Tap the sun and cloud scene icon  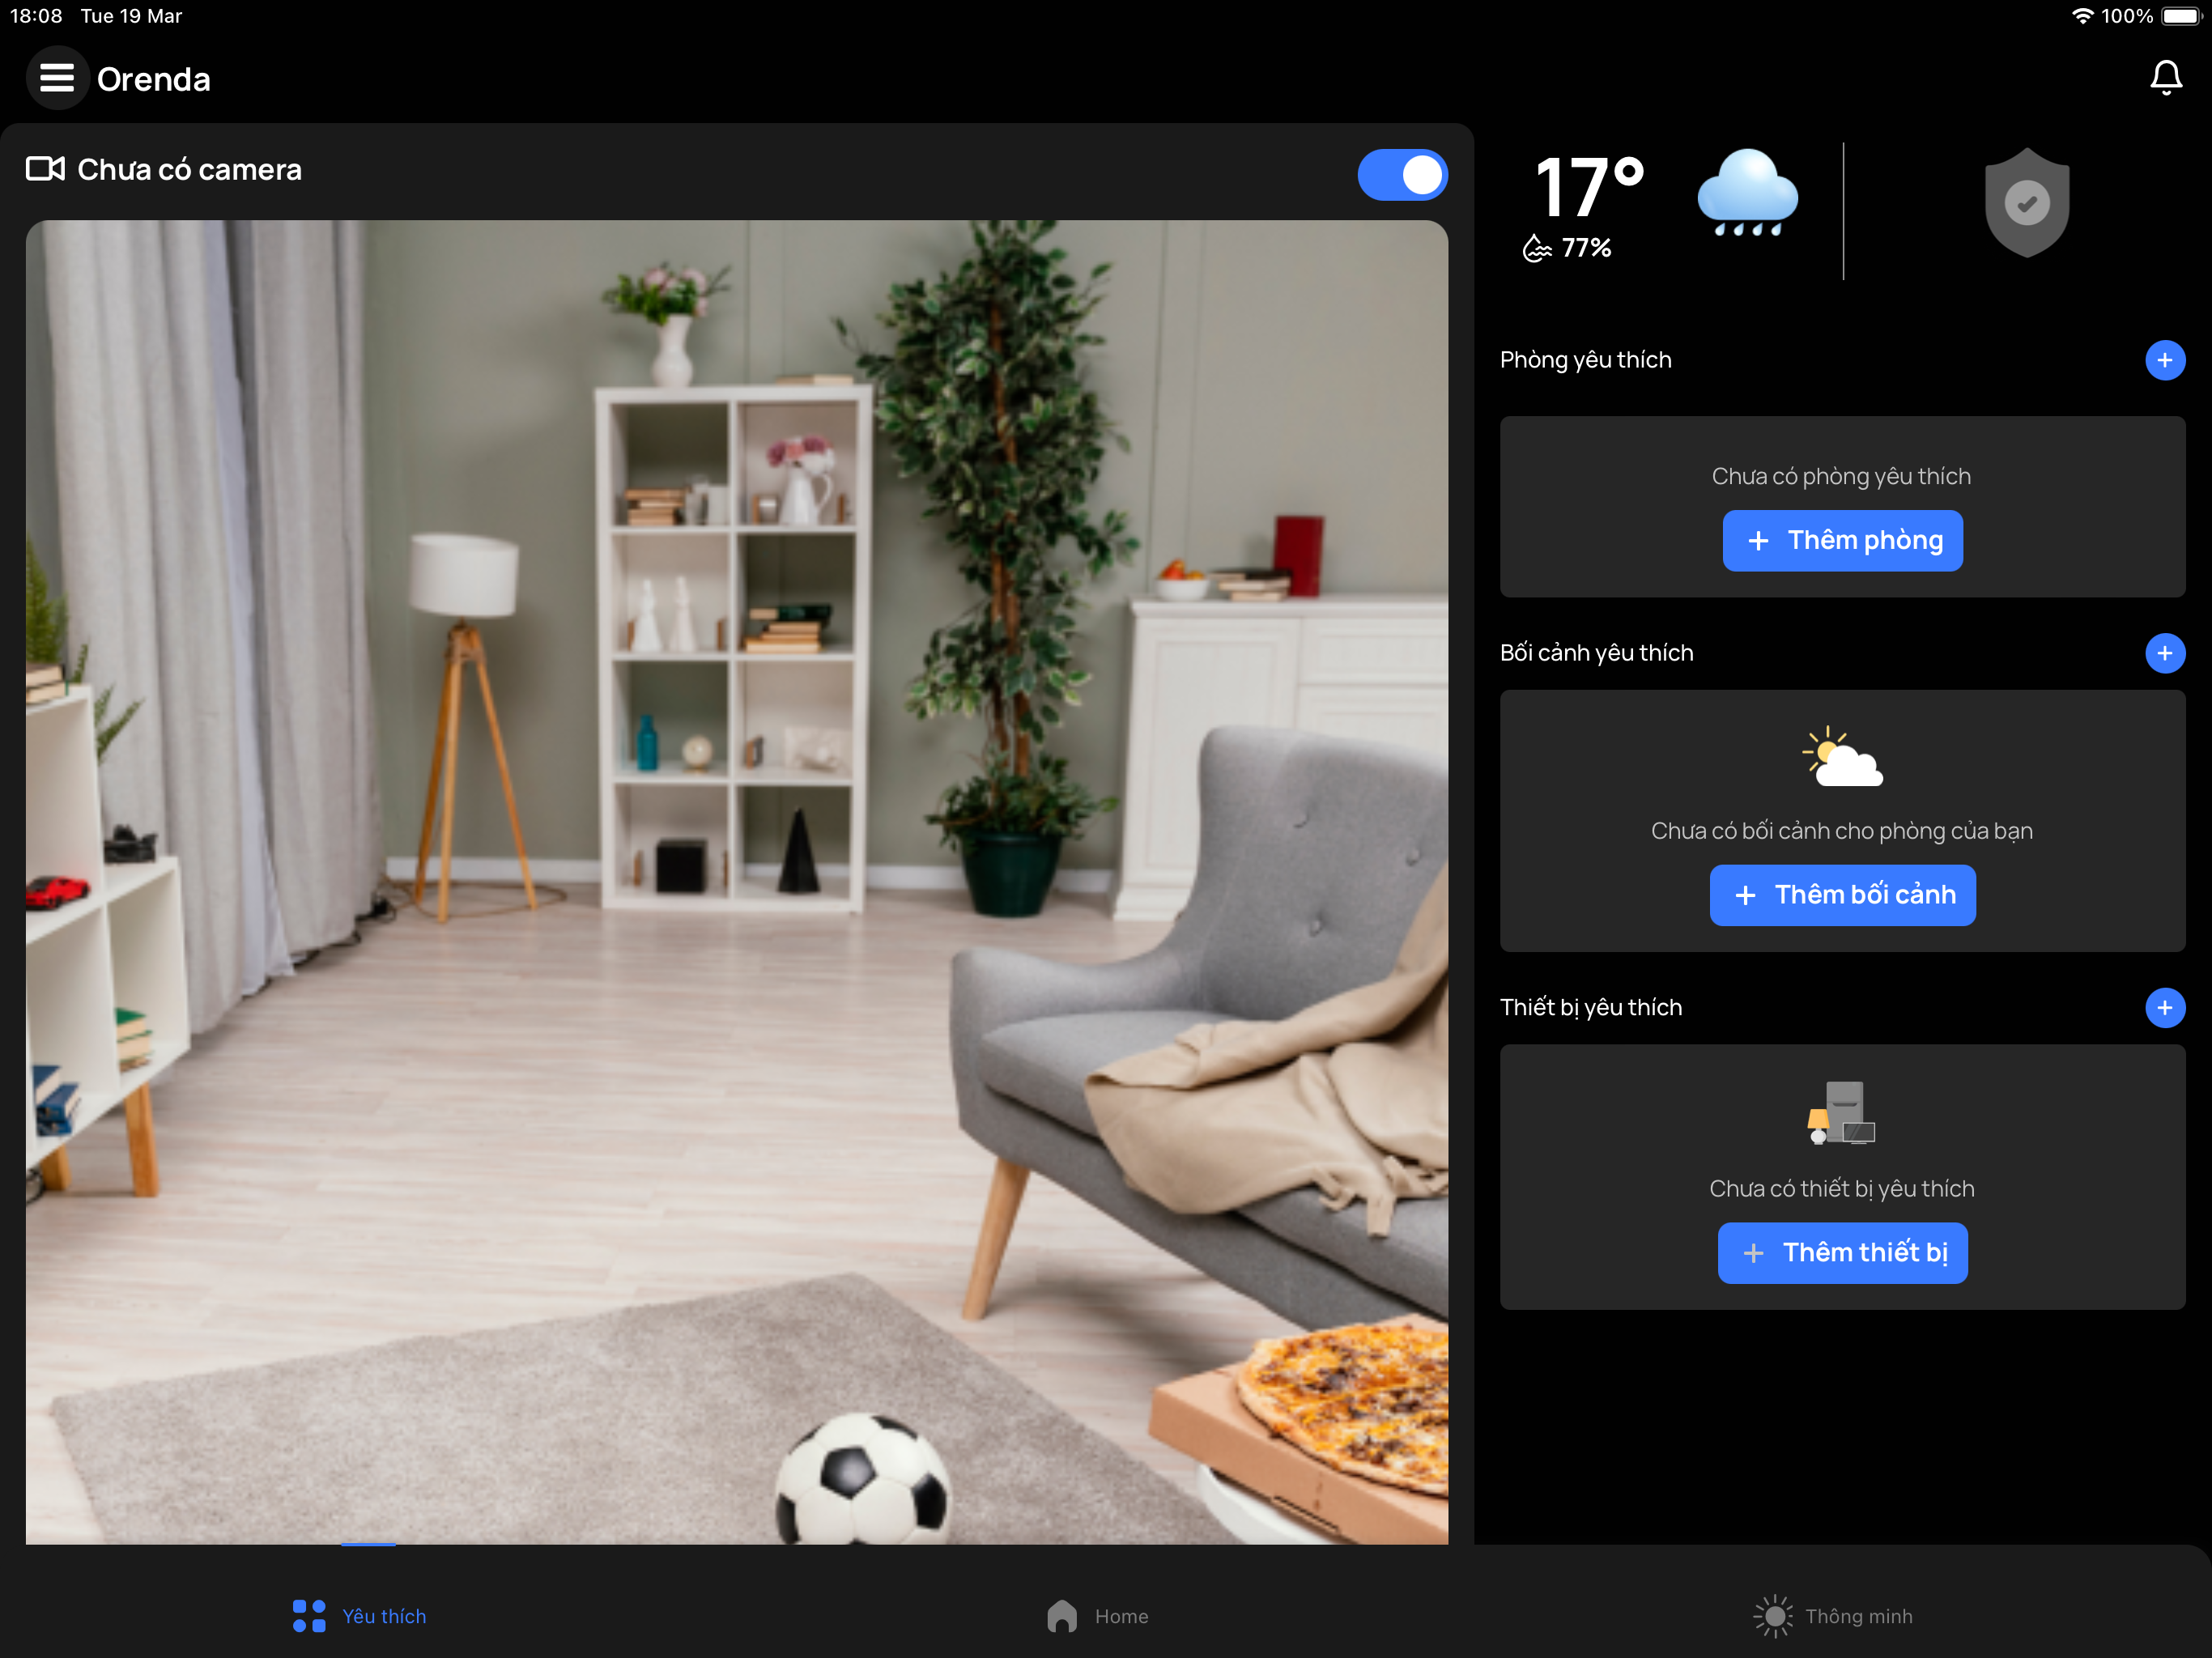[1842, 756]
